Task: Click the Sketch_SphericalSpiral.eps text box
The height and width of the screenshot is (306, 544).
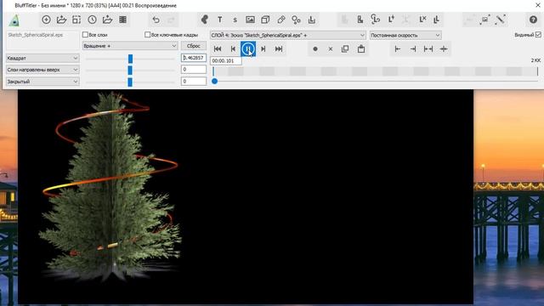Action: 42,40
